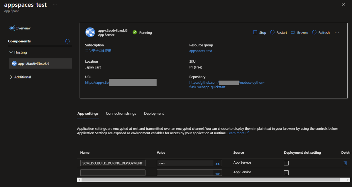
Task: Click the Overview label in sidebar
Action: [x=23, y=28]
